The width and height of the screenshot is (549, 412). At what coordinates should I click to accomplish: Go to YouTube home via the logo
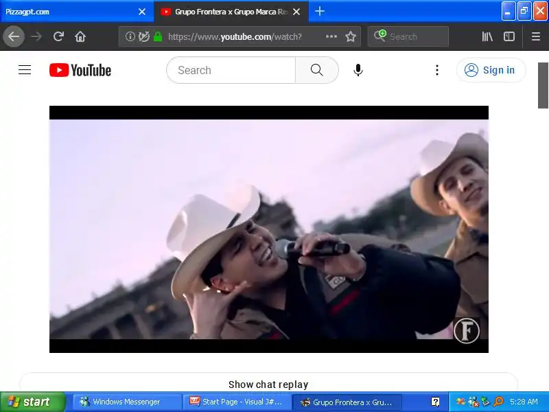coord(80,70)
